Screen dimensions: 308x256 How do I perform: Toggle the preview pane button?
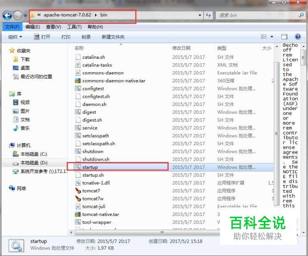284,37
